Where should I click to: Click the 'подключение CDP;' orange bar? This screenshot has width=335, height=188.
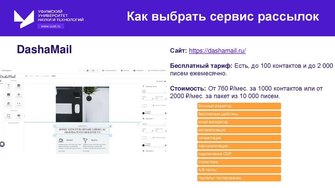coord(239,154)
